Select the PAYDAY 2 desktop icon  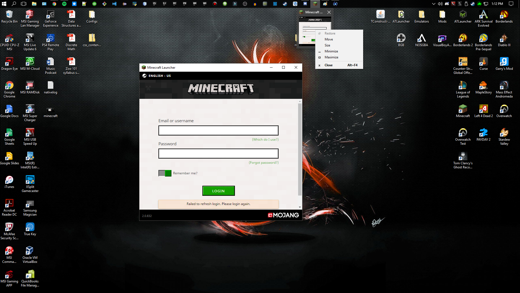(x=484, y=135)
